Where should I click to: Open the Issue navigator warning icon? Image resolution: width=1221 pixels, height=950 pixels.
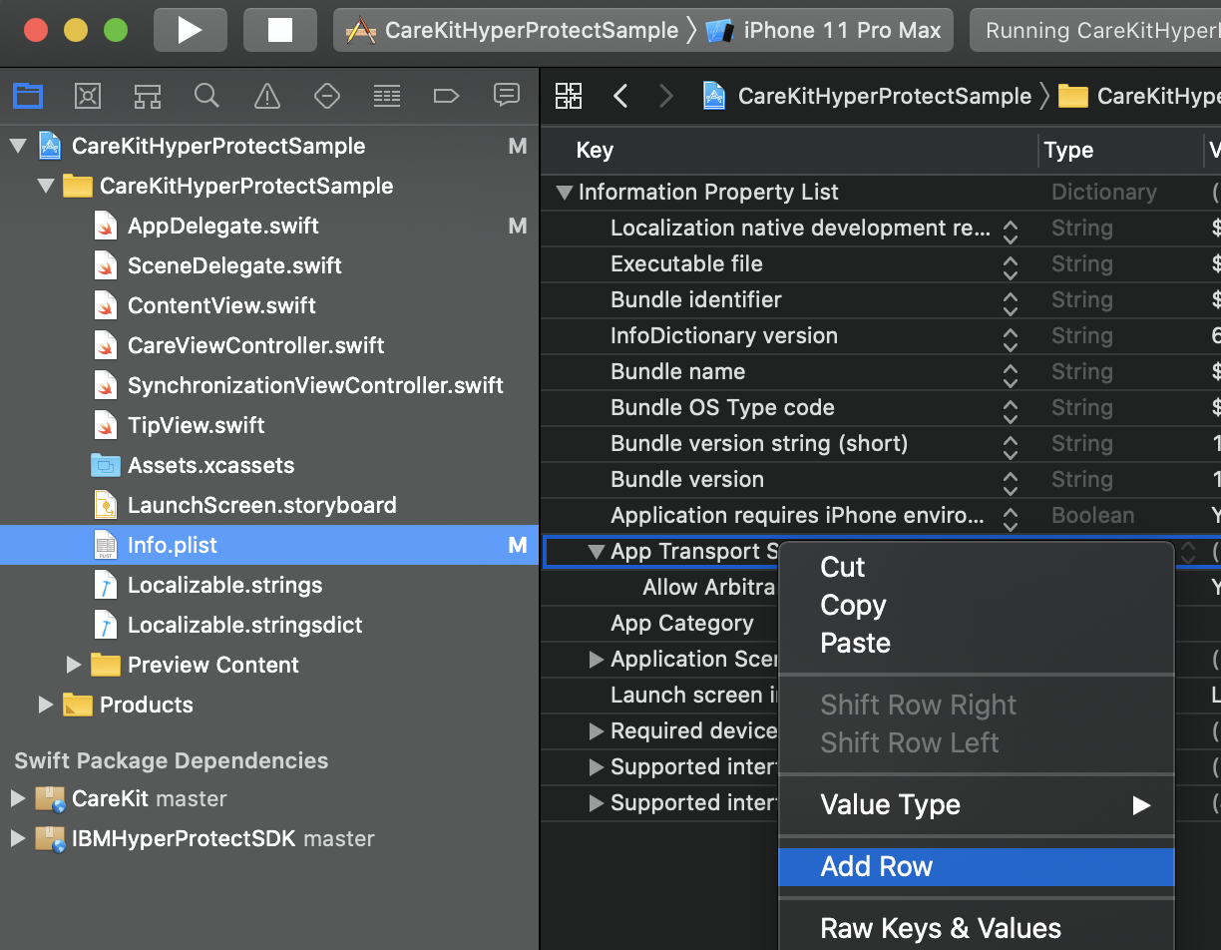266,96
